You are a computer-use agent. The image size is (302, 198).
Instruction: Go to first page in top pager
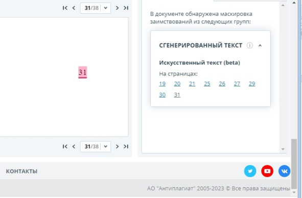coord(65,8)
